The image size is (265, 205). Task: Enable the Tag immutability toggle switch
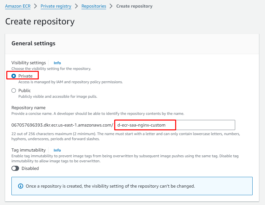15,169
